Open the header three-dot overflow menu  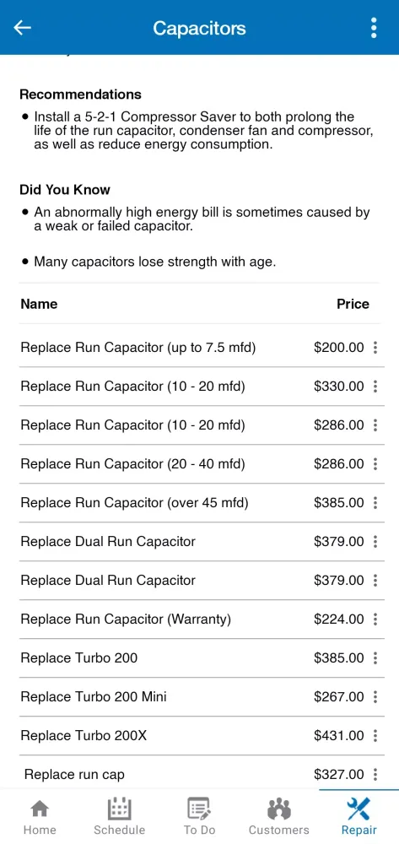tap(374, 28)
